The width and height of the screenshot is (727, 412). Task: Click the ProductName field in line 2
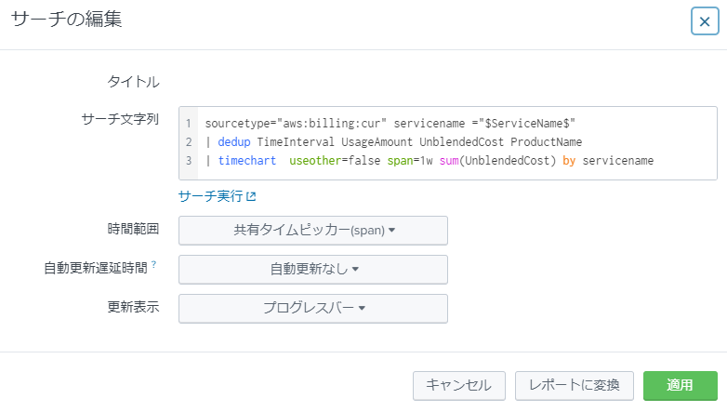coord(546,142)
